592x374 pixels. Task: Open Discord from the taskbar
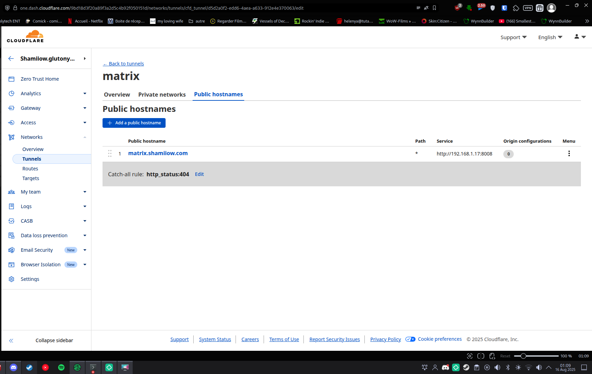coord(14,367)
